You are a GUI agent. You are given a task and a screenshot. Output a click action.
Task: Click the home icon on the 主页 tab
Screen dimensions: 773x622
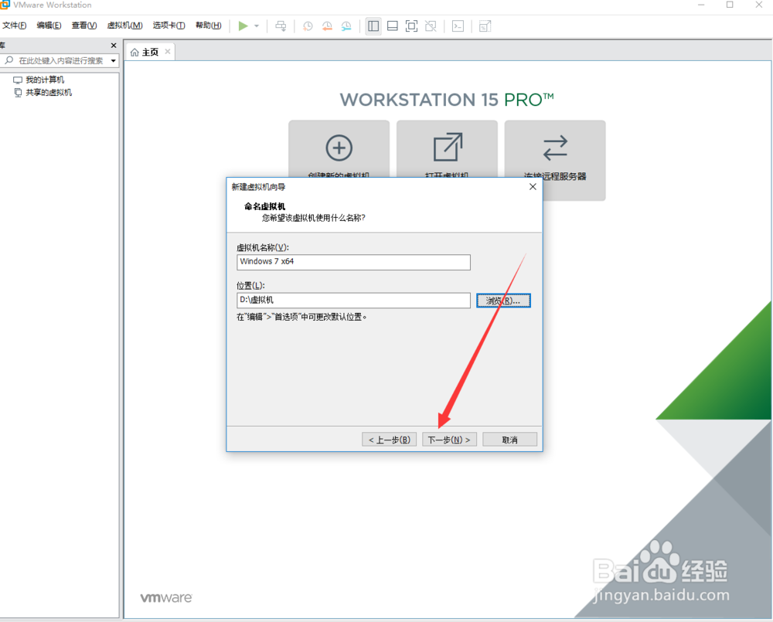135,53
